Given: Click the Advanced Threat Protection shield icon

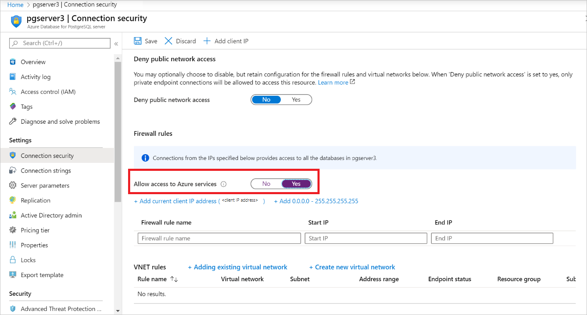Looking at the screenshot, I should coord(13,309).
